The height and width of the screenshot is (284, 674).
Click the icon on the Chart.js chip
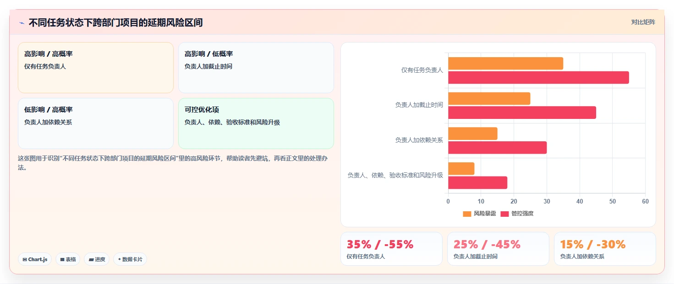coord(25,259)
